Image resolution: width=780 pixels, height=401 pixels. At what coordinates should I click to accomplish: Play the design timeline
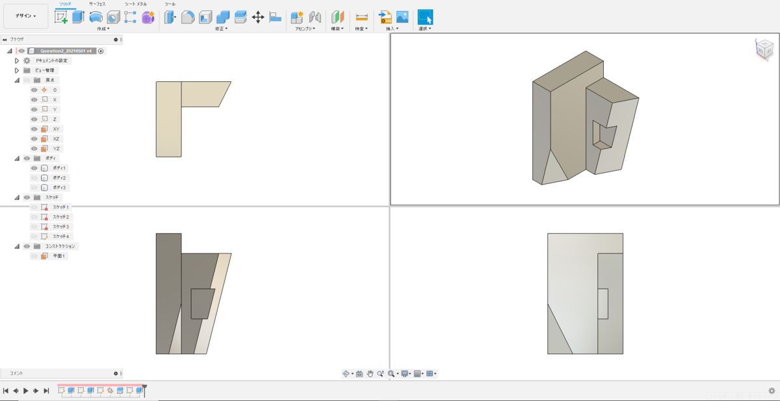pos(26,391)
